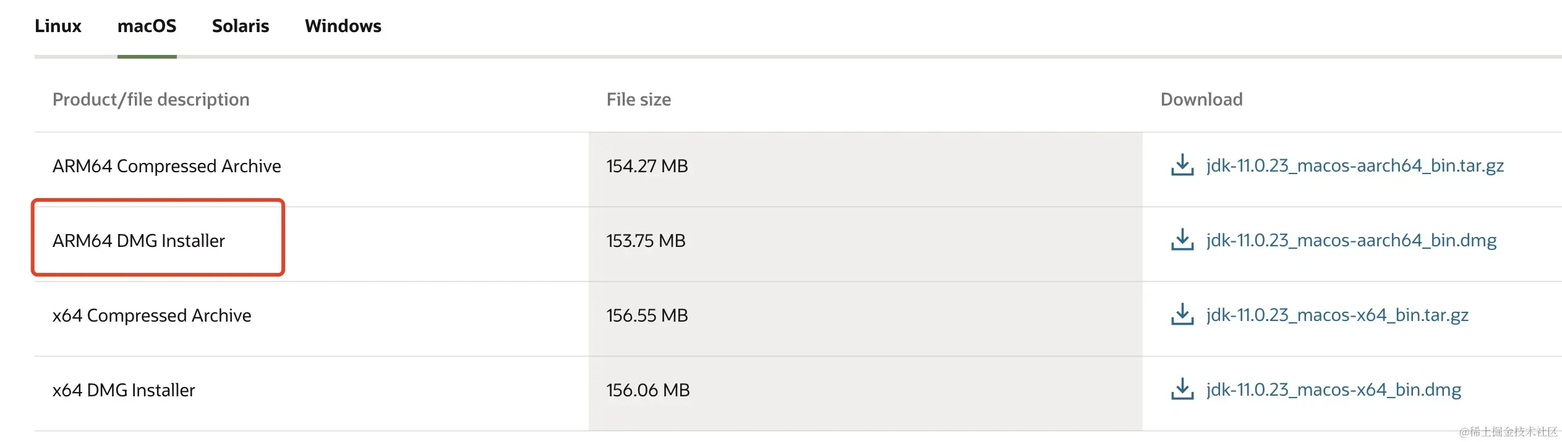Click the x64 DMG Installer description

point(124,390)
